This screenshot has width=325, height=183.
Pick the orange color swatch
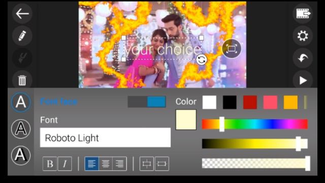290,102
